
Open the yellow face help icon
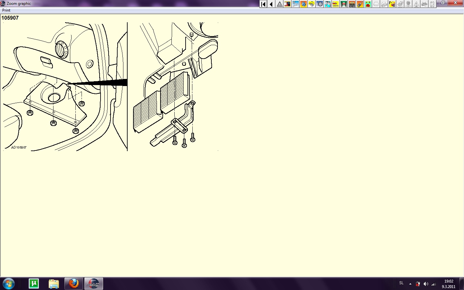point(392,4)
